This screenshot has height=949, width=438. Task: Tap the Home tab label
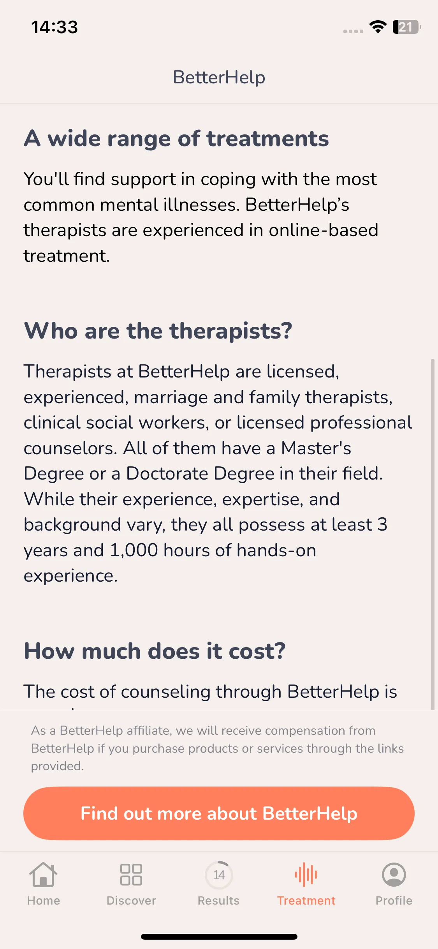tap(44, 901)
